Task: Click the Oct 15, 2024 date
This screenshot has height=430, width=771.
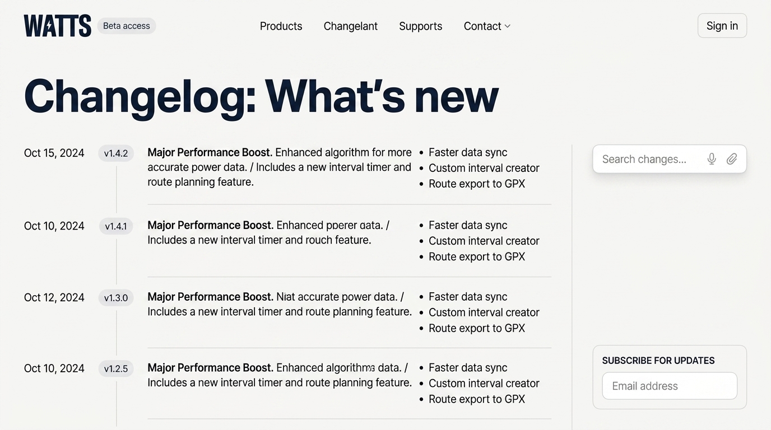Action: [54, 153]
